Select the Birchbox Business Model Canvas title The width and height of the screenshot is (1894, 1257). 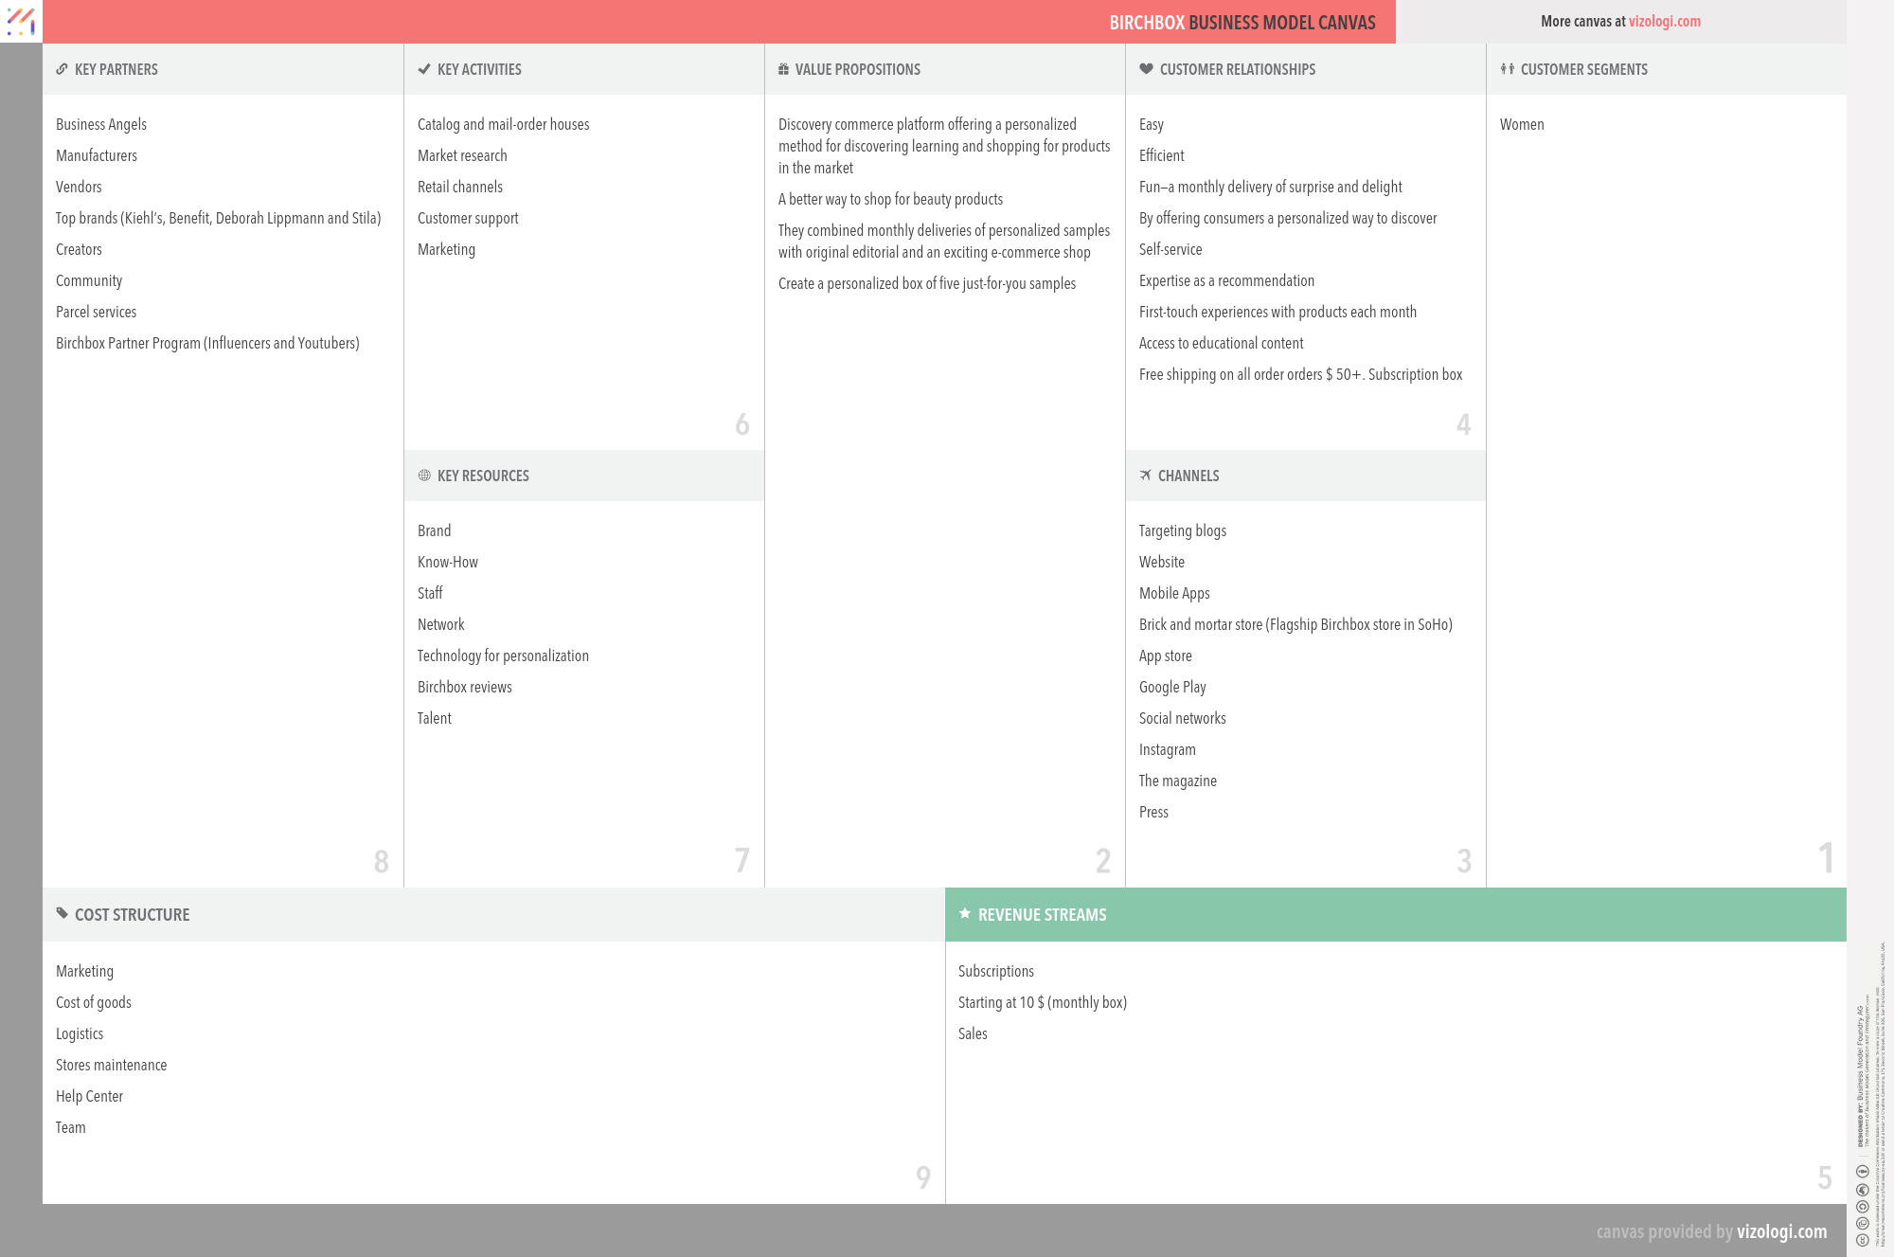pos(1242,23)
